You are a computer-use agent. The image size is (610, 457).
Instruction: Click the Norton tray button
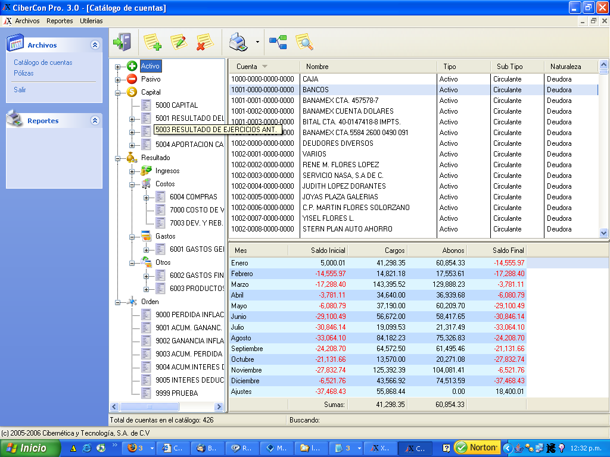(477, 447)
